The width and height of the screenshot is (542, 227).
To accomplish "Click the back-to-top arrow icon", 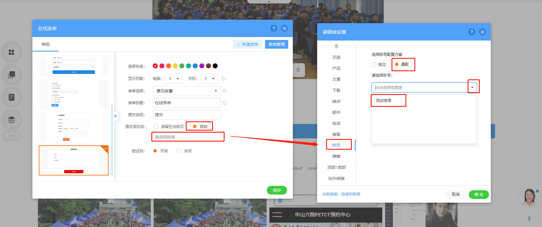I will coord(529,219).
